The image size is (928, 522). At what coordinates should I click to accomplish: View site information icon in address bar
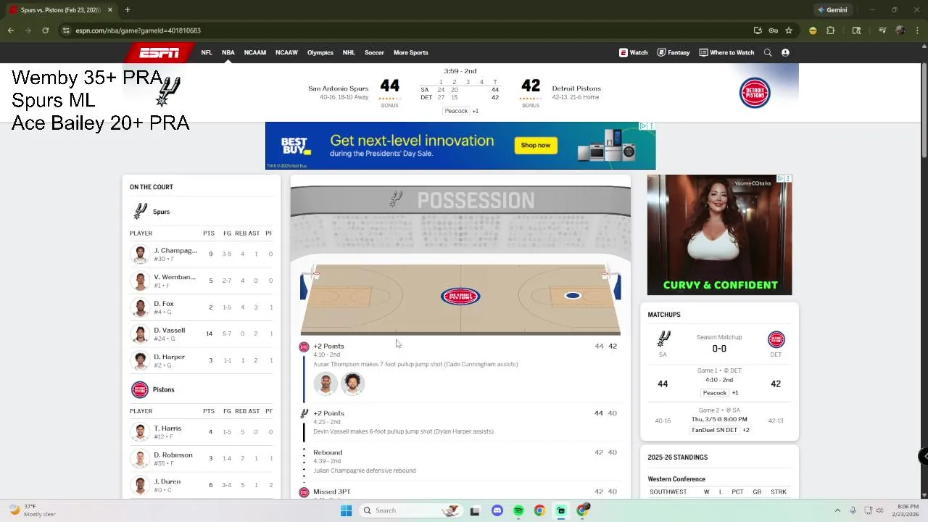tap(66, 30)
